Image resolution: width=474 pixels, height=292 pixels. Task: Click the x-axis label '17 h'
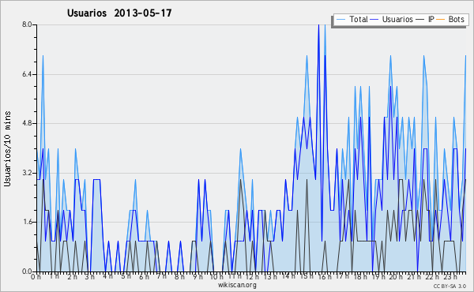(342, 276)
